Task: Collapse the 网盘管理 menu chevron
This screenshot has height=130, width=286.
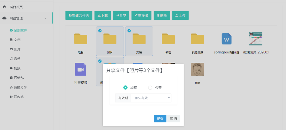Action: coord(45,18)
